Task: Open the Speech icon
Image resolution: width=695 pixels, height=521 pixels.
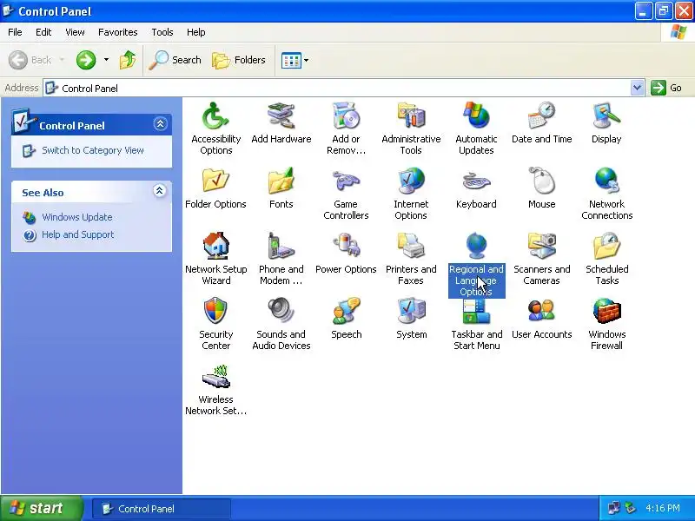Action: (x=346, y=312)
